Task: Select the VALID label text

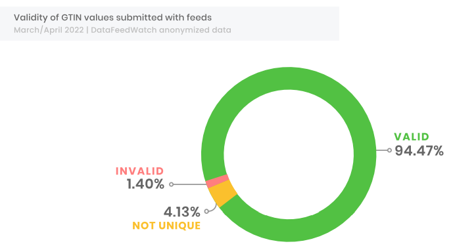Action: pos(412,136)
